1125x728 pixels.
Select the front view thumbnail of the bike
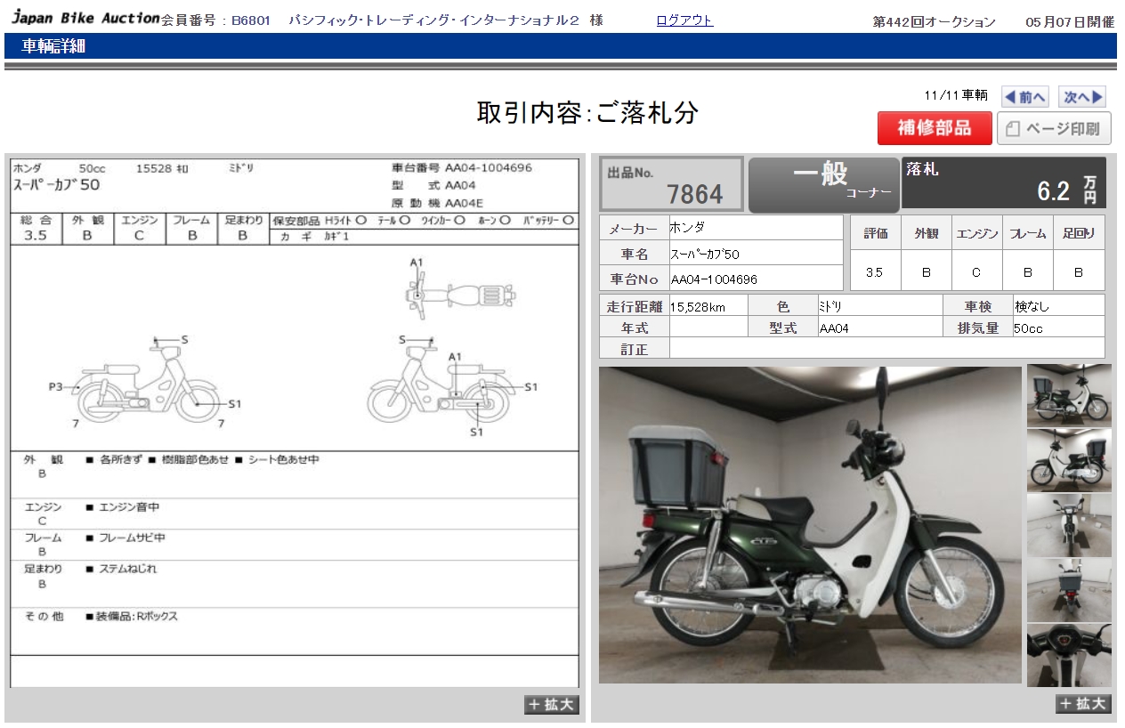[x=1069, y=525]
